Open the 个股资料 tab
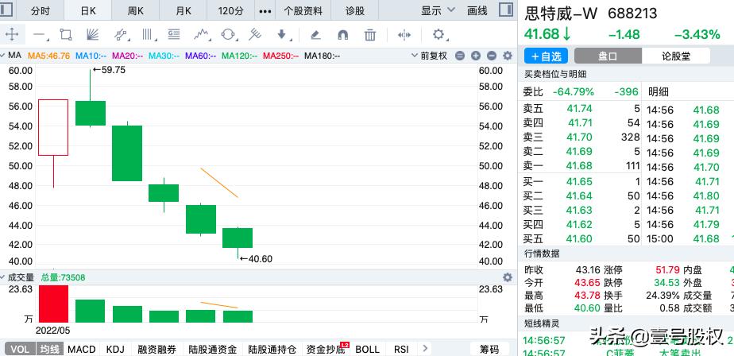734x356 pixels. [x=303, y=10]
